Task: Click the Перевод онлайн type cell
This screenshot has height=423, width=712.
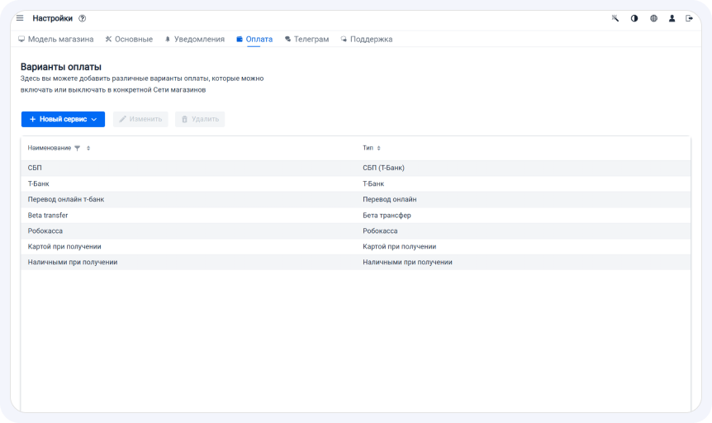Action: (390, 199)
